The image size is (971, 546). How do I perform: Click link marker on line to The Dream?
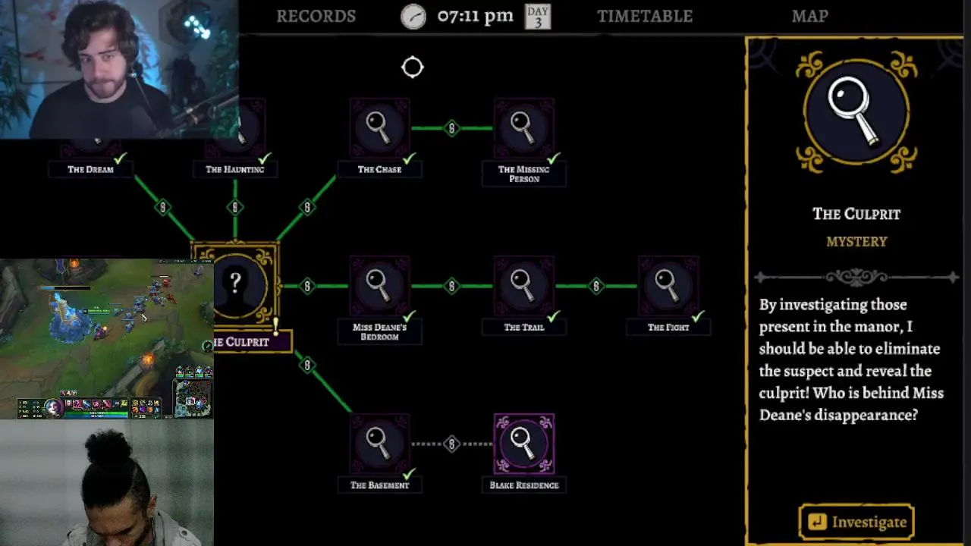[x=162, y=207]
